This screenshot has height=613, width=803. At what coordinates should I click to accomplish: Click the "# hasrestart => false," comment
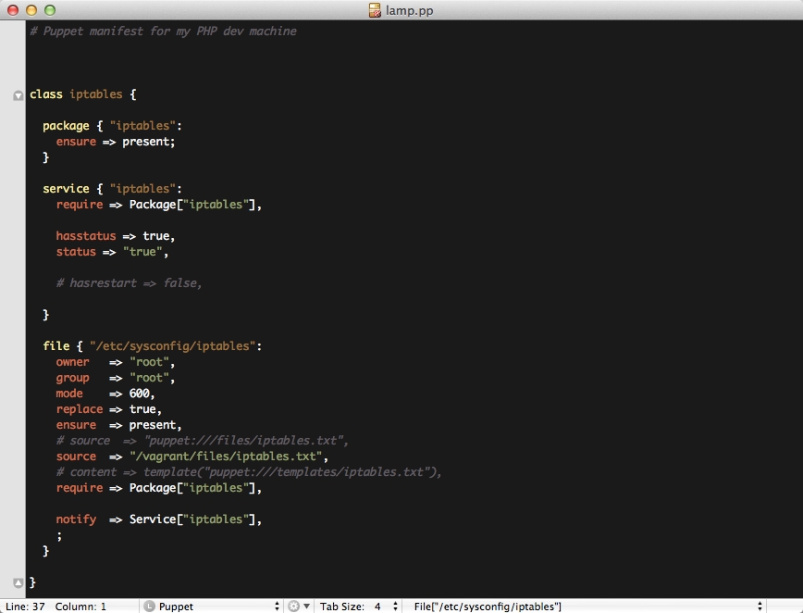click(130, 283)
